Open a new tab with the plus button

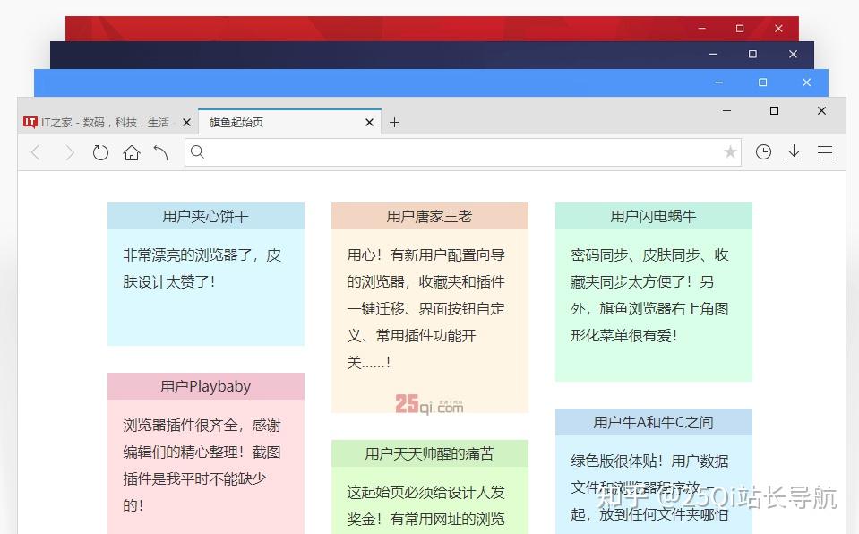(394, 122)
